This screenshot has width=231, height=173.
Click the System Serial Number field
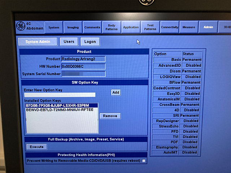click(x=83, y=74)
